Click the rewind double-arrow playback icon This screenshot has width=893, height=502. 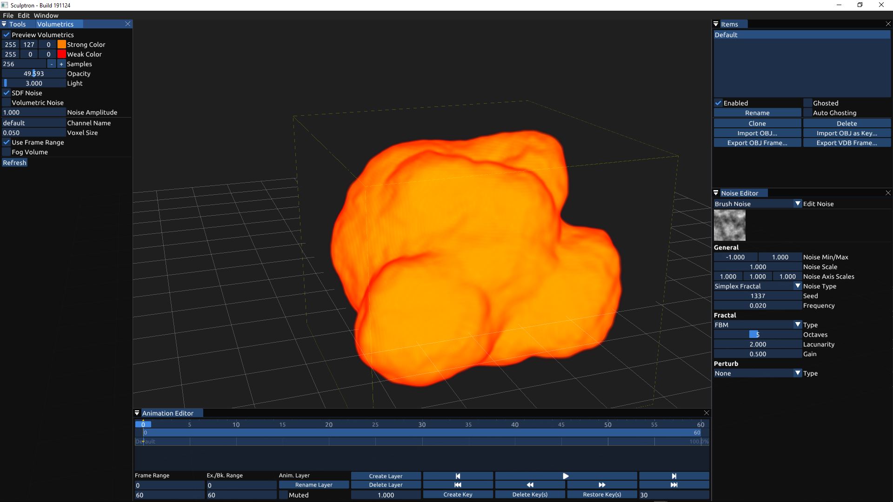[x=530, y=485]
